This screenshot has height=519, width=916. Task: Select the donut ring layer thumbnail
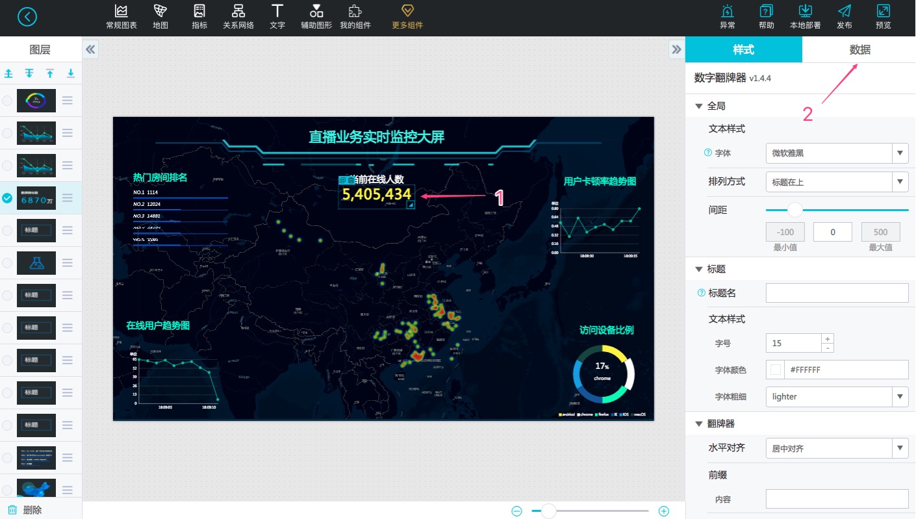pos(36,101)
